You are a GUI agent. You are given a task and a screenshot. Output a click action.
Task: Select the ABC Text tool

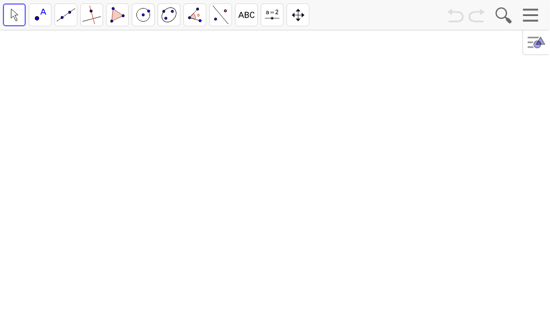click(246, 15)
